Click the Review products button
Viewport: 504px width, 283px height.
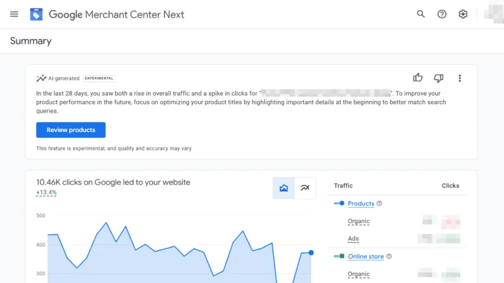[71, 130]
